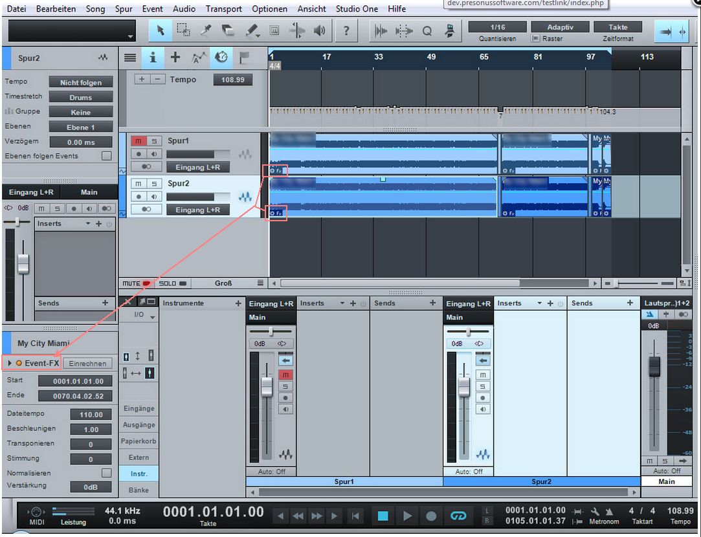This screenshot has width=701, height=537.
Task: Add an insert effect in the inspector Inserts
Action: coord(99,223)
